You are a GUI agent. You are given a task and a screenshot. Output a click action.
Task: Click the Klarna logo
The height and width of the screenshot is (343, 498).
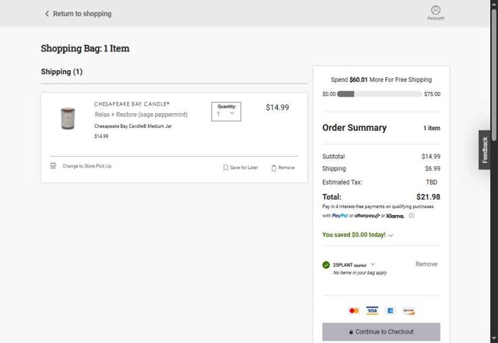point(395,216)
